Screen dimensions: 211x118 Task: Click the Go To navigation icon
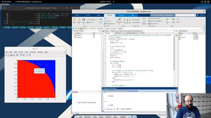point(101,19)
